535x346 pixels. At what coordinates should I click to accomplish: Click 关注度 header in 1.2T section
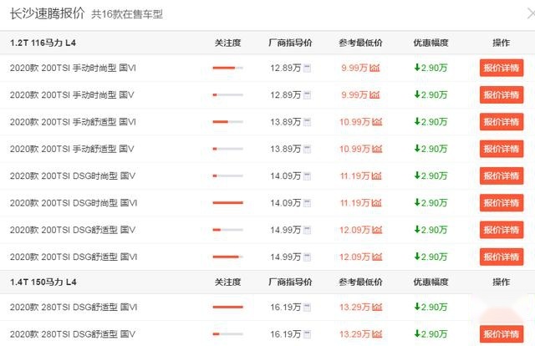228,43
